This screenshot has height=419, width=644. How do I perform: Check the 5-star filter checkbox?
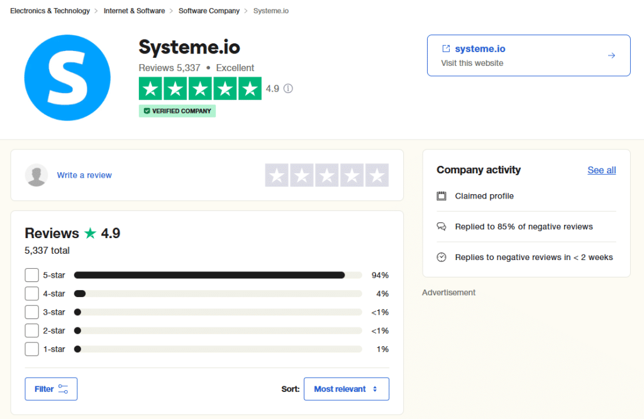pos(31,275)
